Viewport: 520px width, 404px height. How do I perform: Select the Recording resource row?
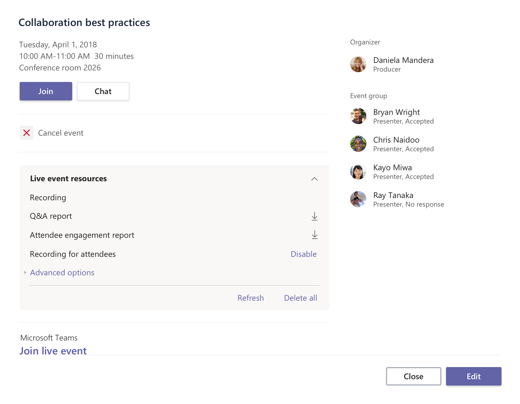48,198
